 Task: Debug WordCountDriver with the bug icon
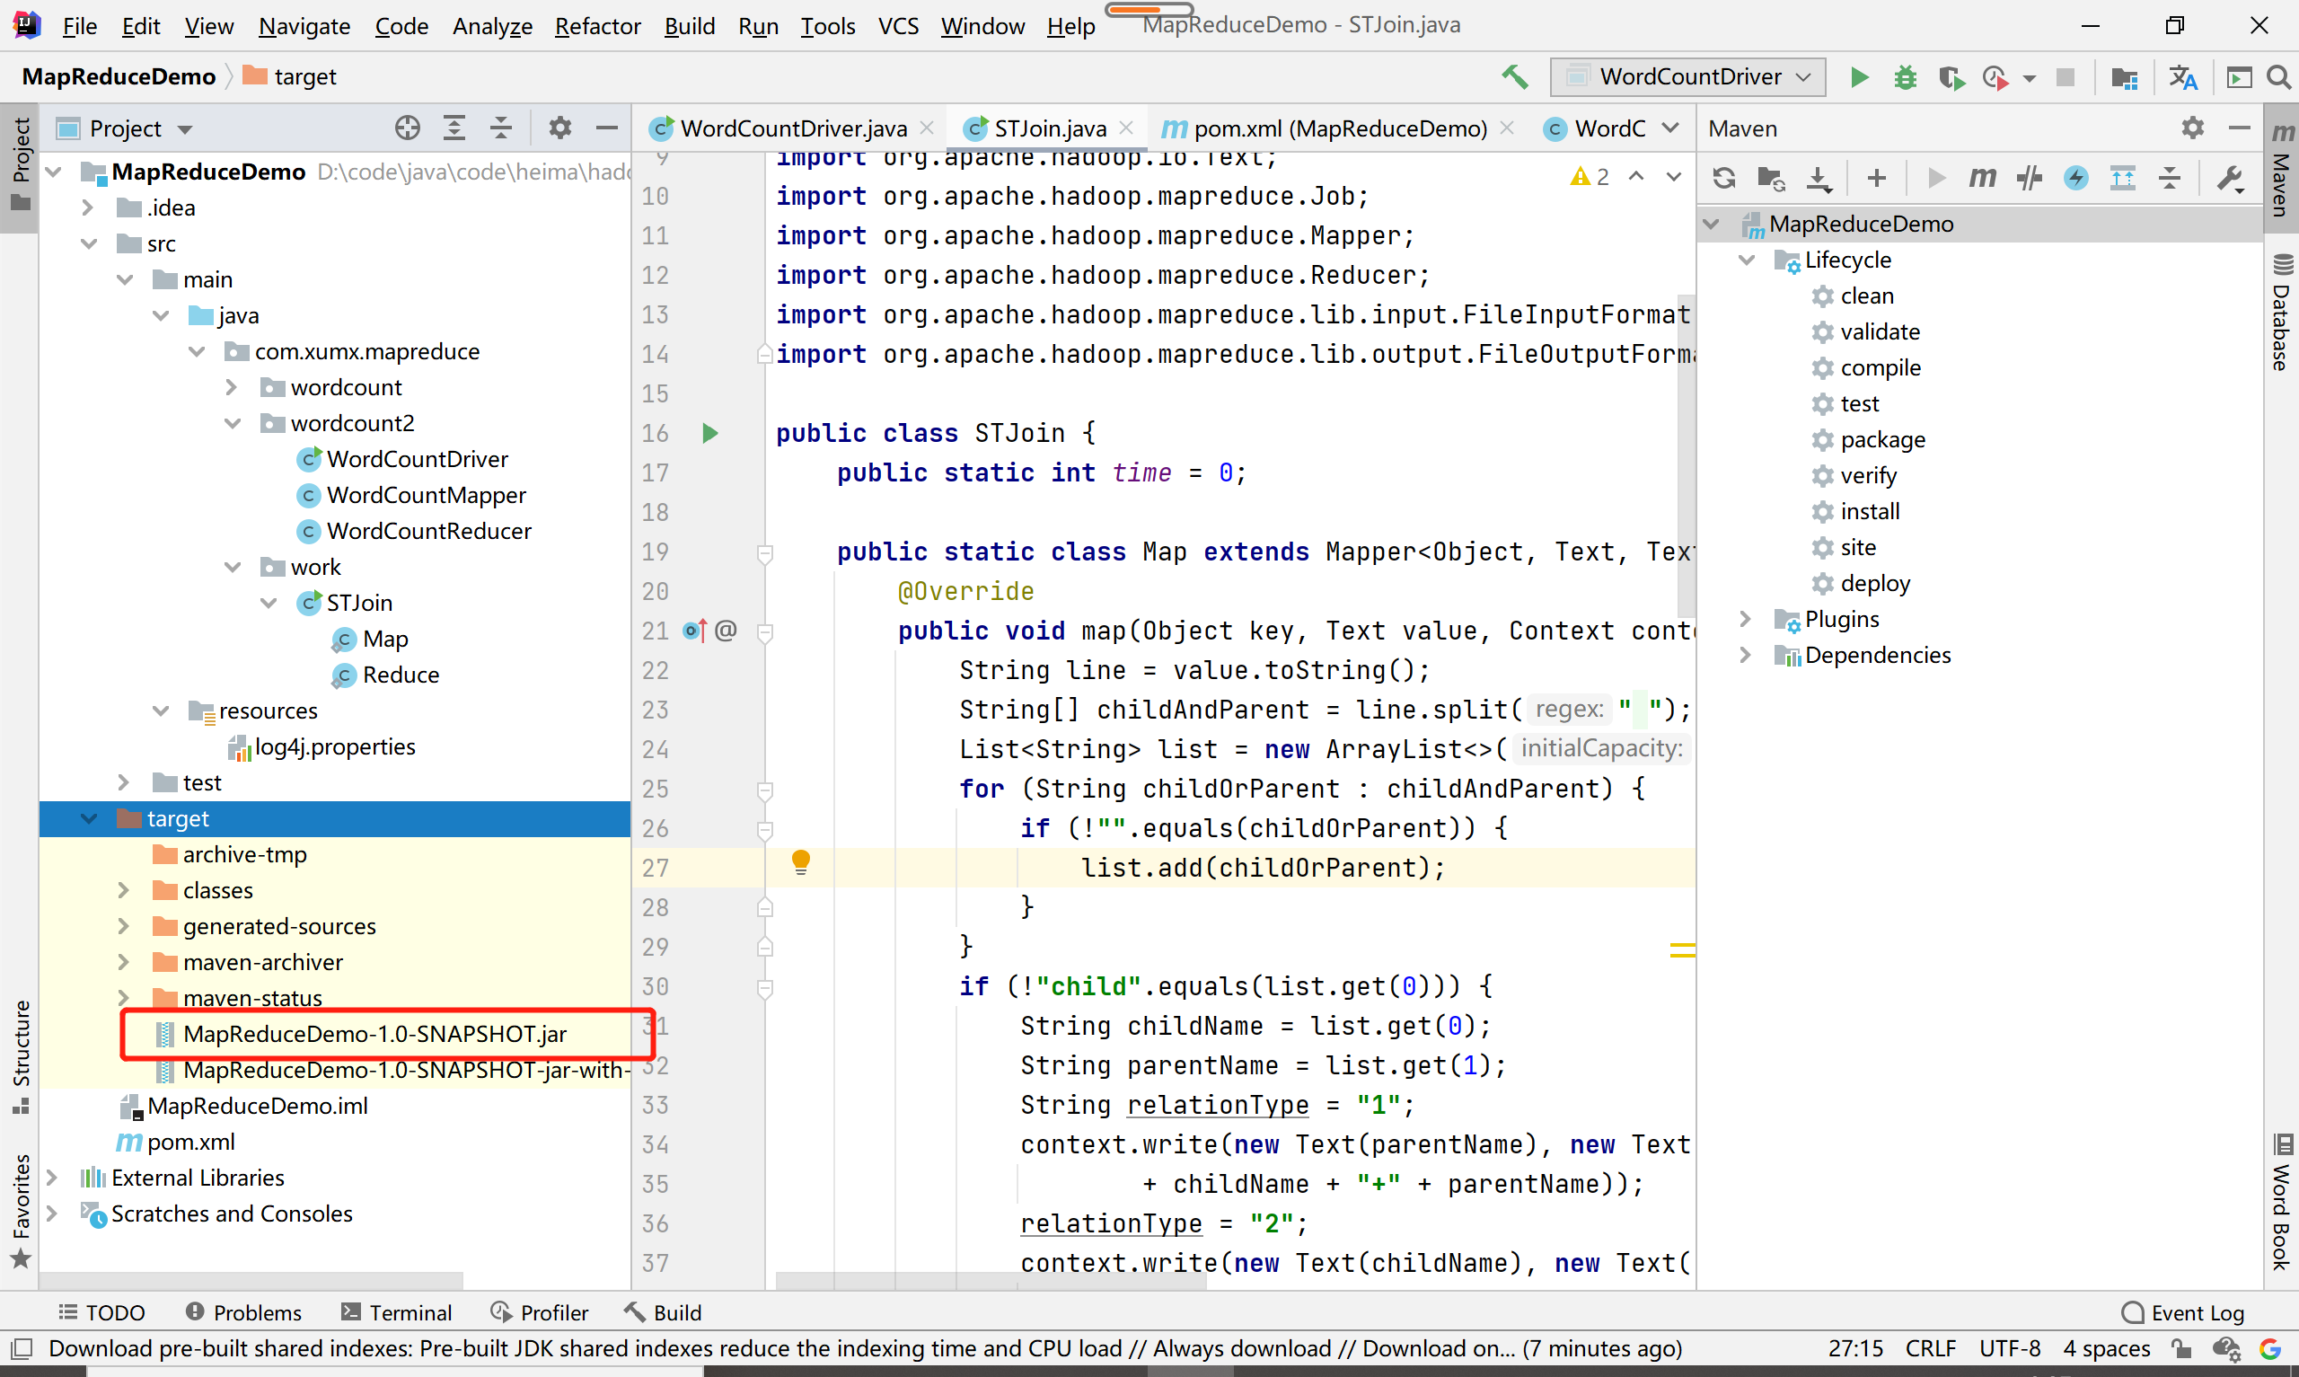pos(1904,77)
